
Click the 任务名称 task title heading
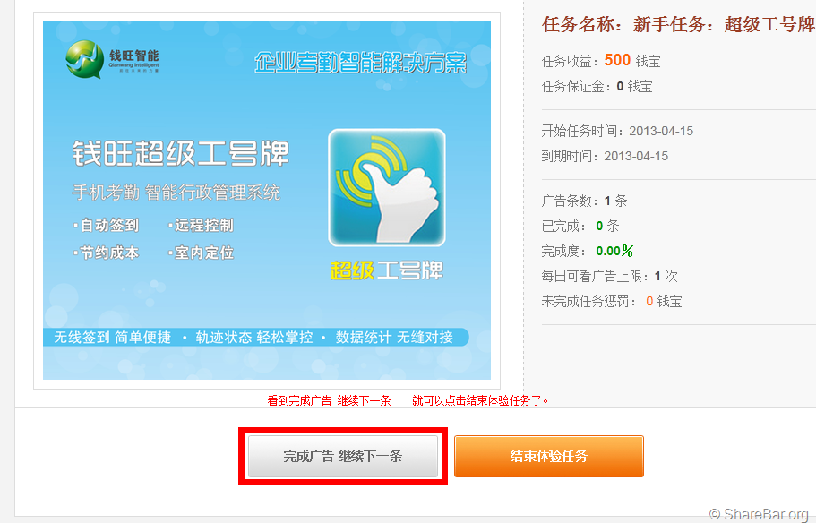(679, 24)
